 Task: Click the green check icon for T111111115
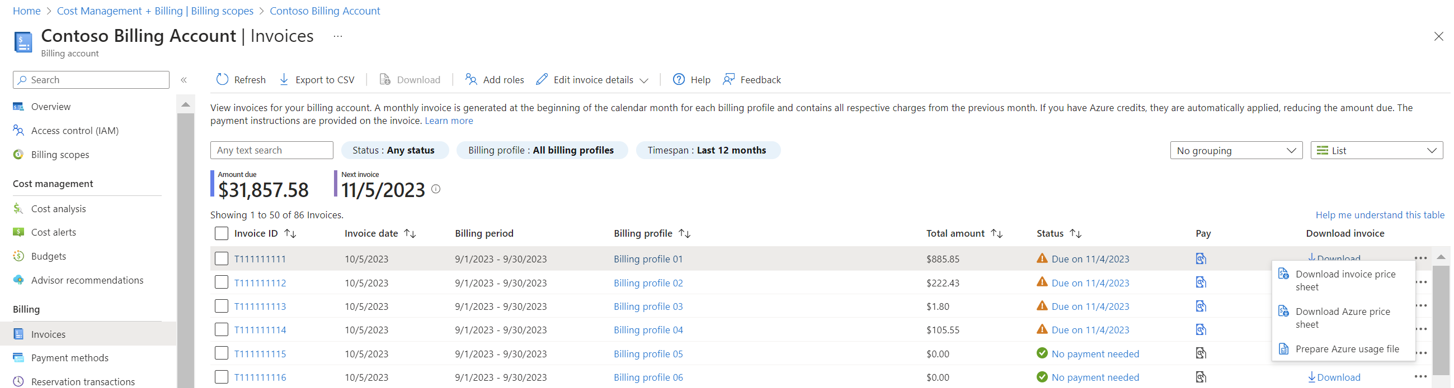[x=1042, y=353]
